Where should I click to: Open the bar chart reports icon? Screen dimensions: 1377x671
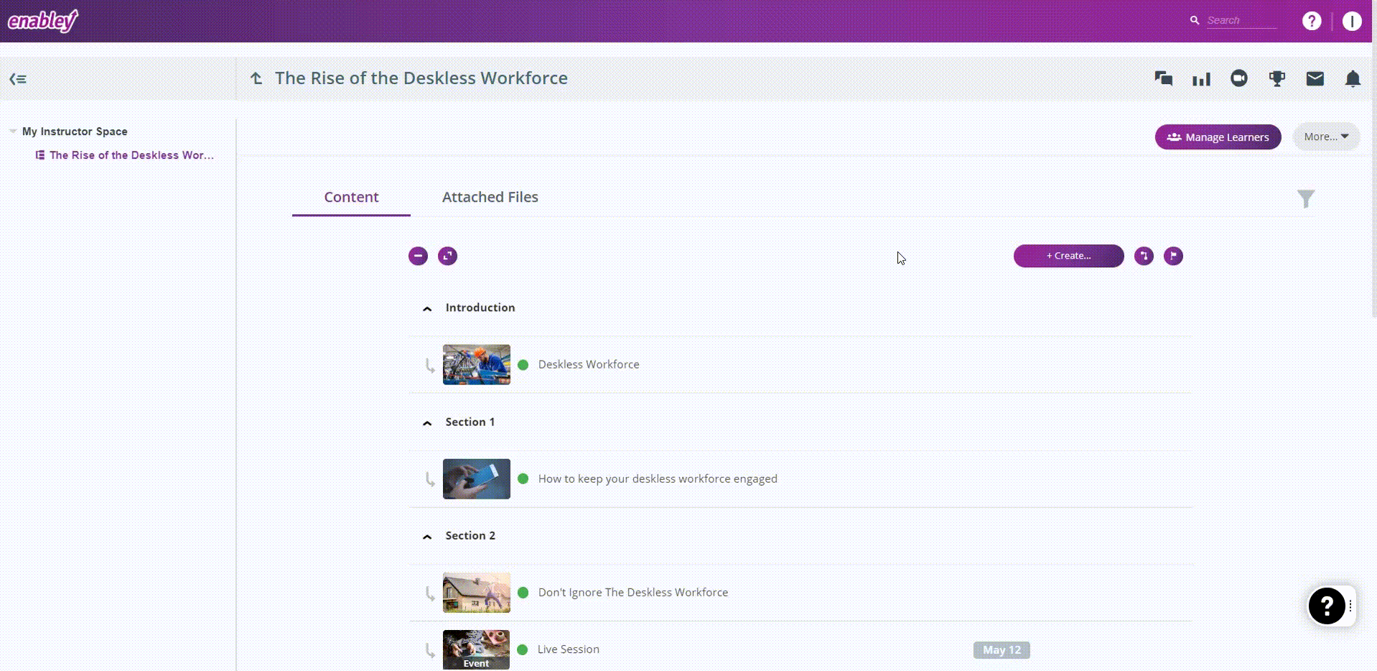pyautogui.click(x=1201, y=79)
